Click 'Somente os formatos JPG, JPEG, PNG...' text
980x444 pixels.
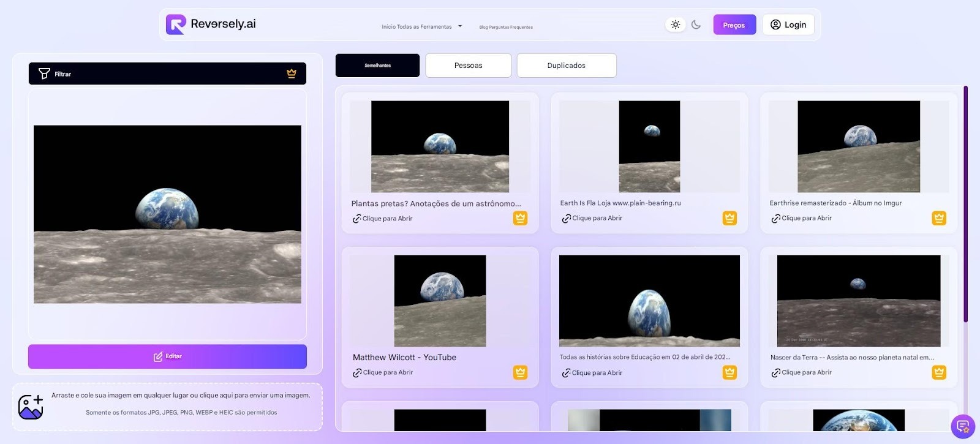(x=181, y=413)
